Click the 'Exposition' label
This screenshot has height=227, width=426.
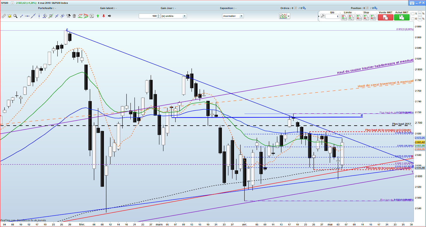point(227,8)
